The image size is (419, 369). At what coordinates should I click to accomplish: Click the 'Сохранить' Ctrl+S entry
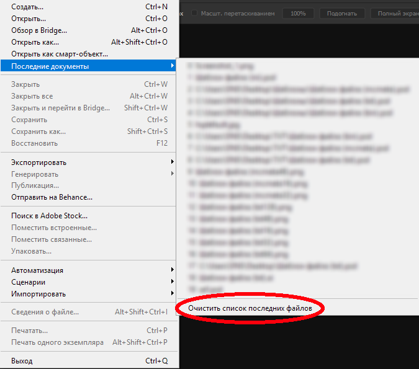(x=88, y=120)
